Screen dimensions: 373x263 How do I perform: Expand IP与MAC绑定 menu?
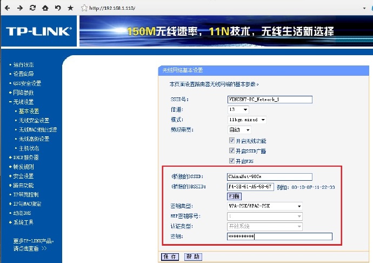27,204
